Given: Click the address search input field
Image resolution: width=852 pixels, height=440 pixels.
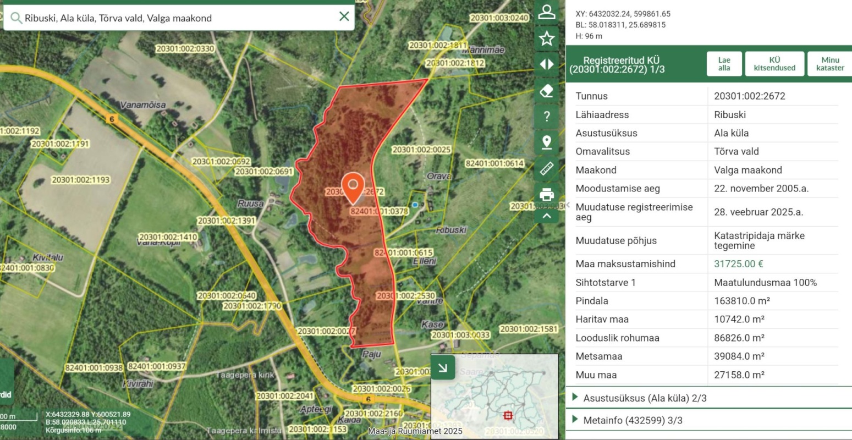Looking at the screenshot, I should (176, 18).
